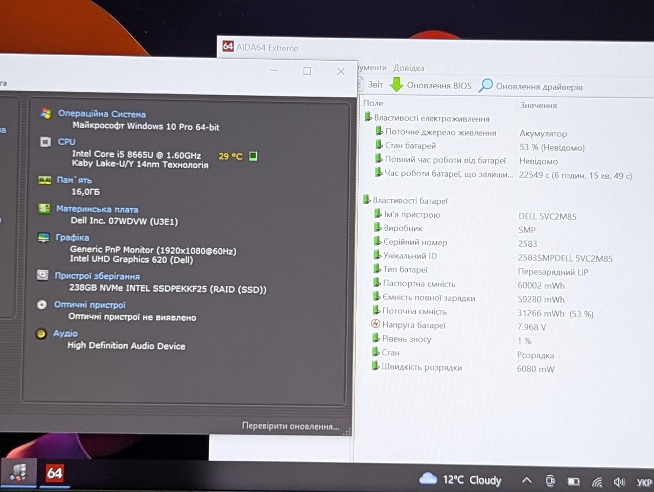Click the battery icon beside Властивості електроживлення
Viewport: 654px width, 492px height.
[x=367, y=117]
